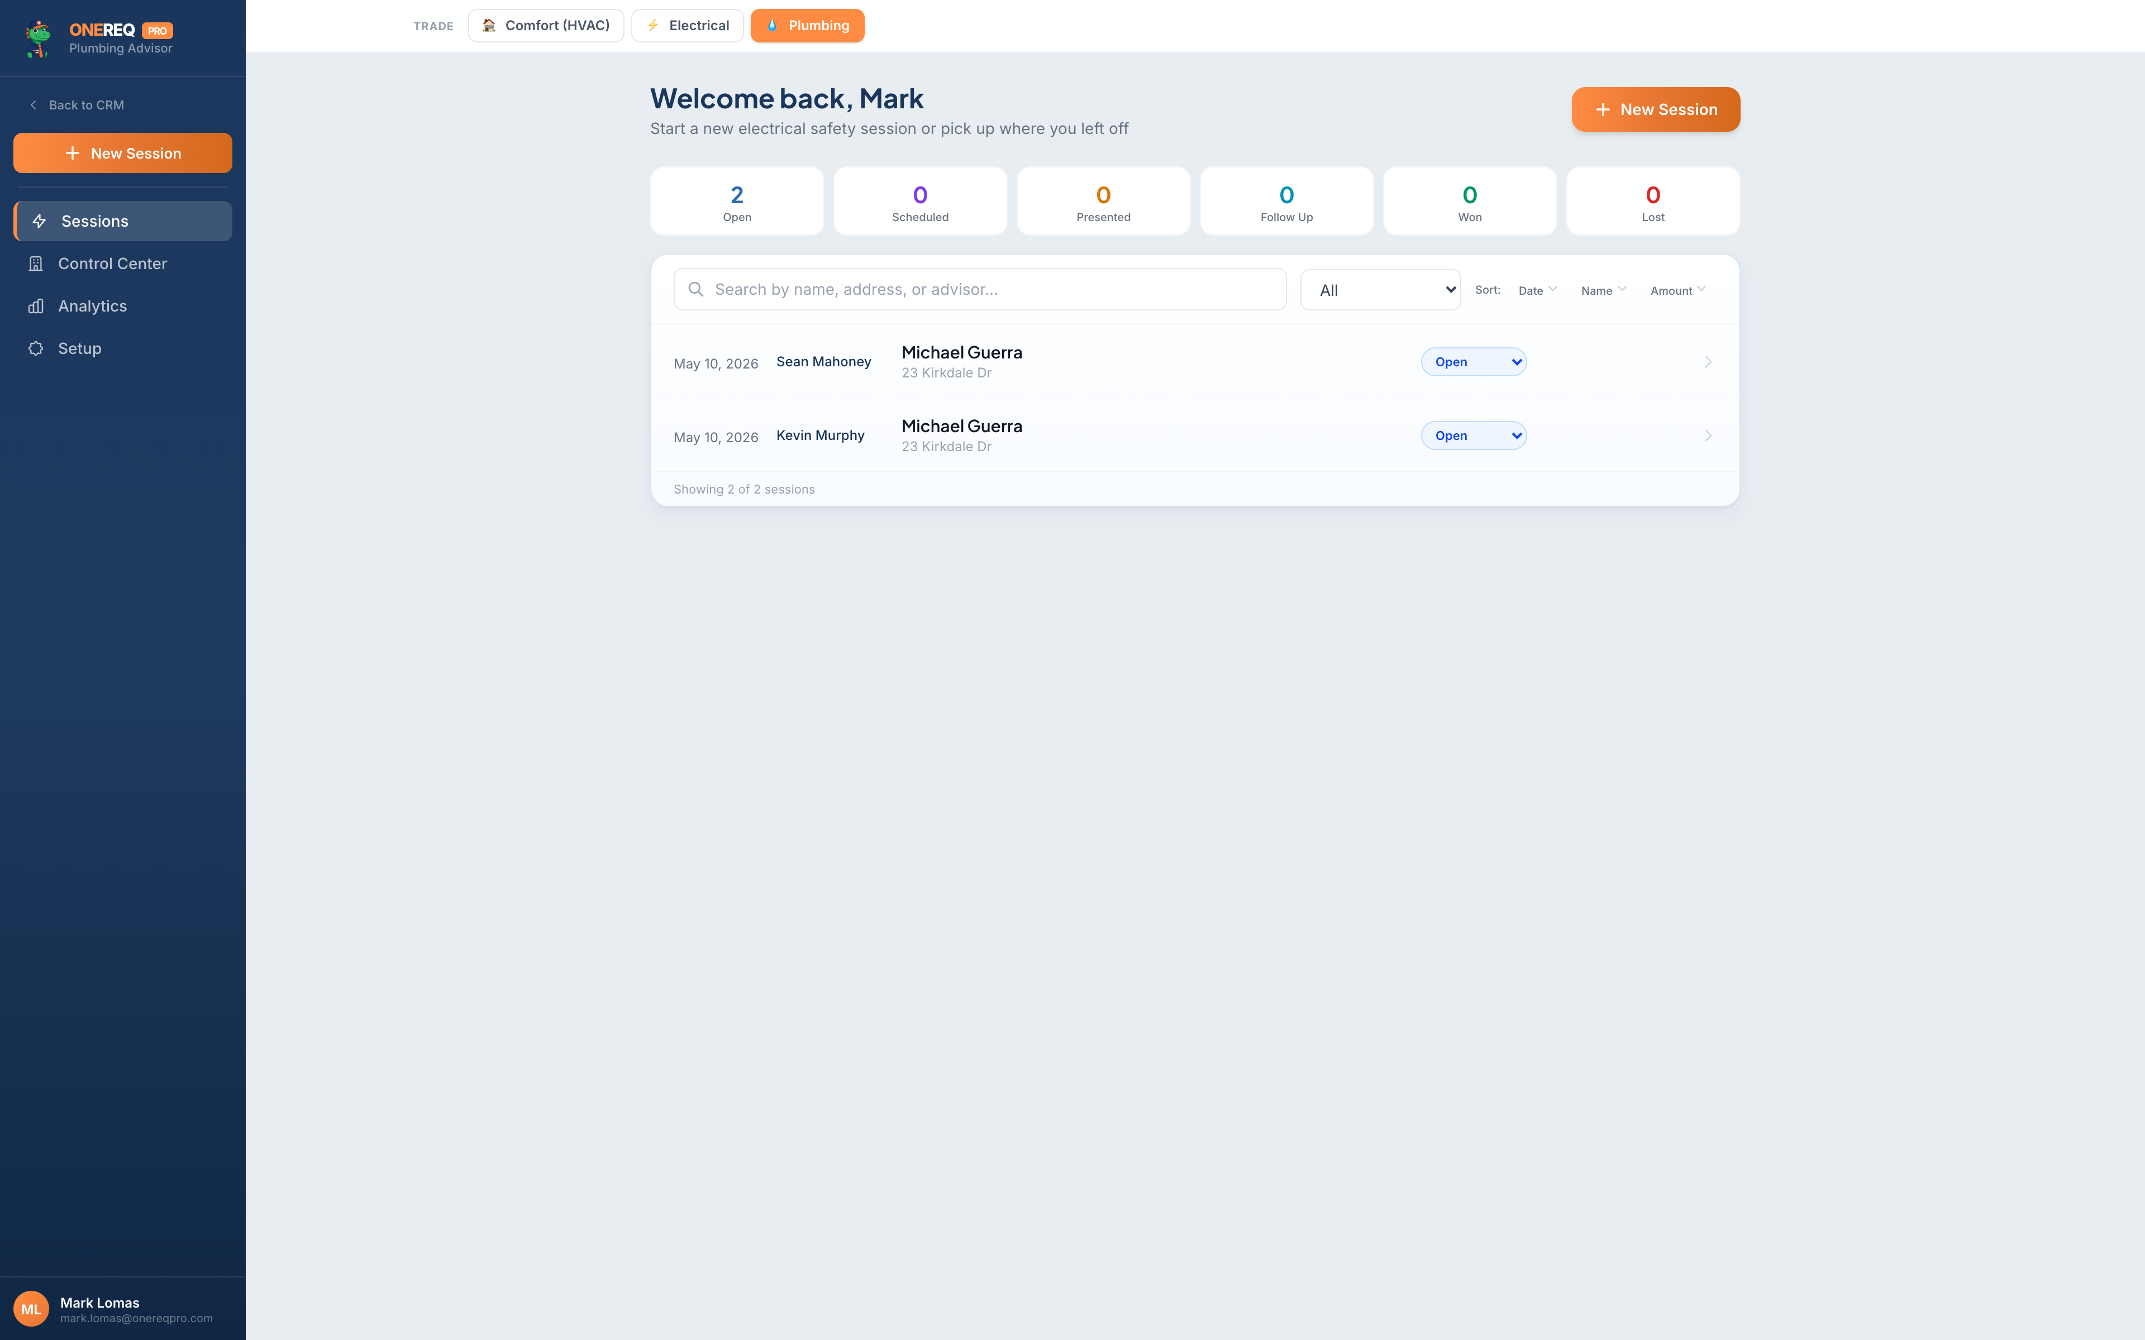The width and height of the screenshot is (2145, 1340).
Task: Open Sean Mahoney session via row arrow
Action: [x=1707, y=362]
